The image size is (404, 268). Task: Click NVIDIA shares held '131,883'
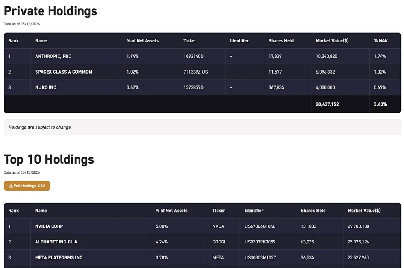tap(309, 226)
